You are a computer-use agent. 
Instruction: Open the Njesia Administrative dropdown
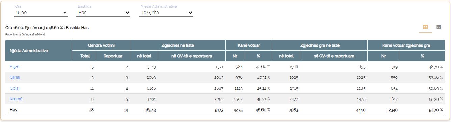[x=167, y=13]
